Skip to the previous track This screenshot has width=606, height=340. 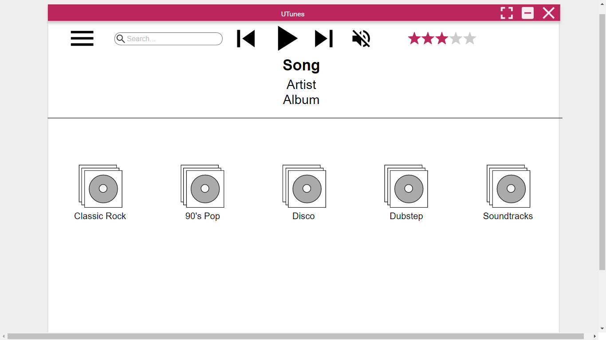(x=246, y=39)
